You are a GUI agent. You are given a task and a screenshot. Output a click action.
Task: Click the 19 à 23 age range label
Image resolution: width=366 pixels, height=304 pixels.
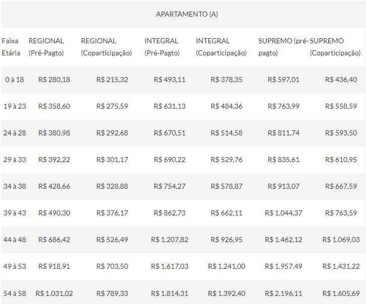(x=15, y=106)
